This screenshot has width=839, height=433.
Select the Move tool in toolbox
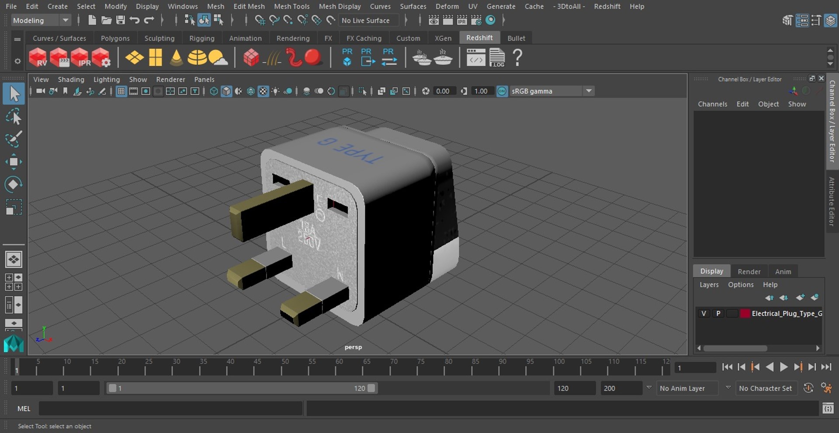tap(13, 162)
